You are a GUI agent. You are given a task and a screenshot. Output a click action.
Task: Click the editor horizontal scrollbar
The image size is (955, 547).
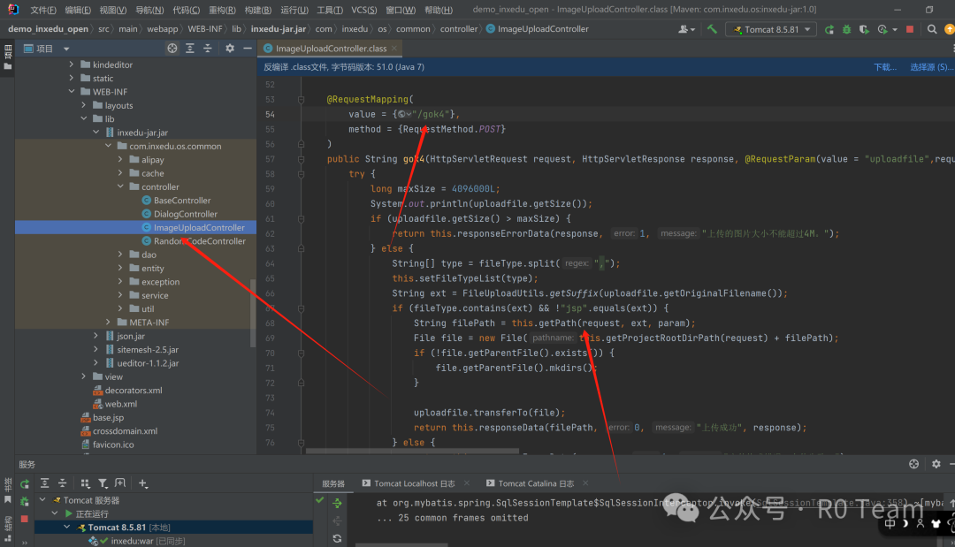(413, 451)
